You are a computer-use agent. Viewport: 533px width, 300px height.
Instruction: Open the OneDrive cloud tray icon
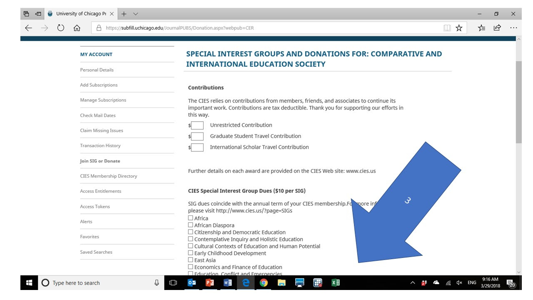coord(436,283)
